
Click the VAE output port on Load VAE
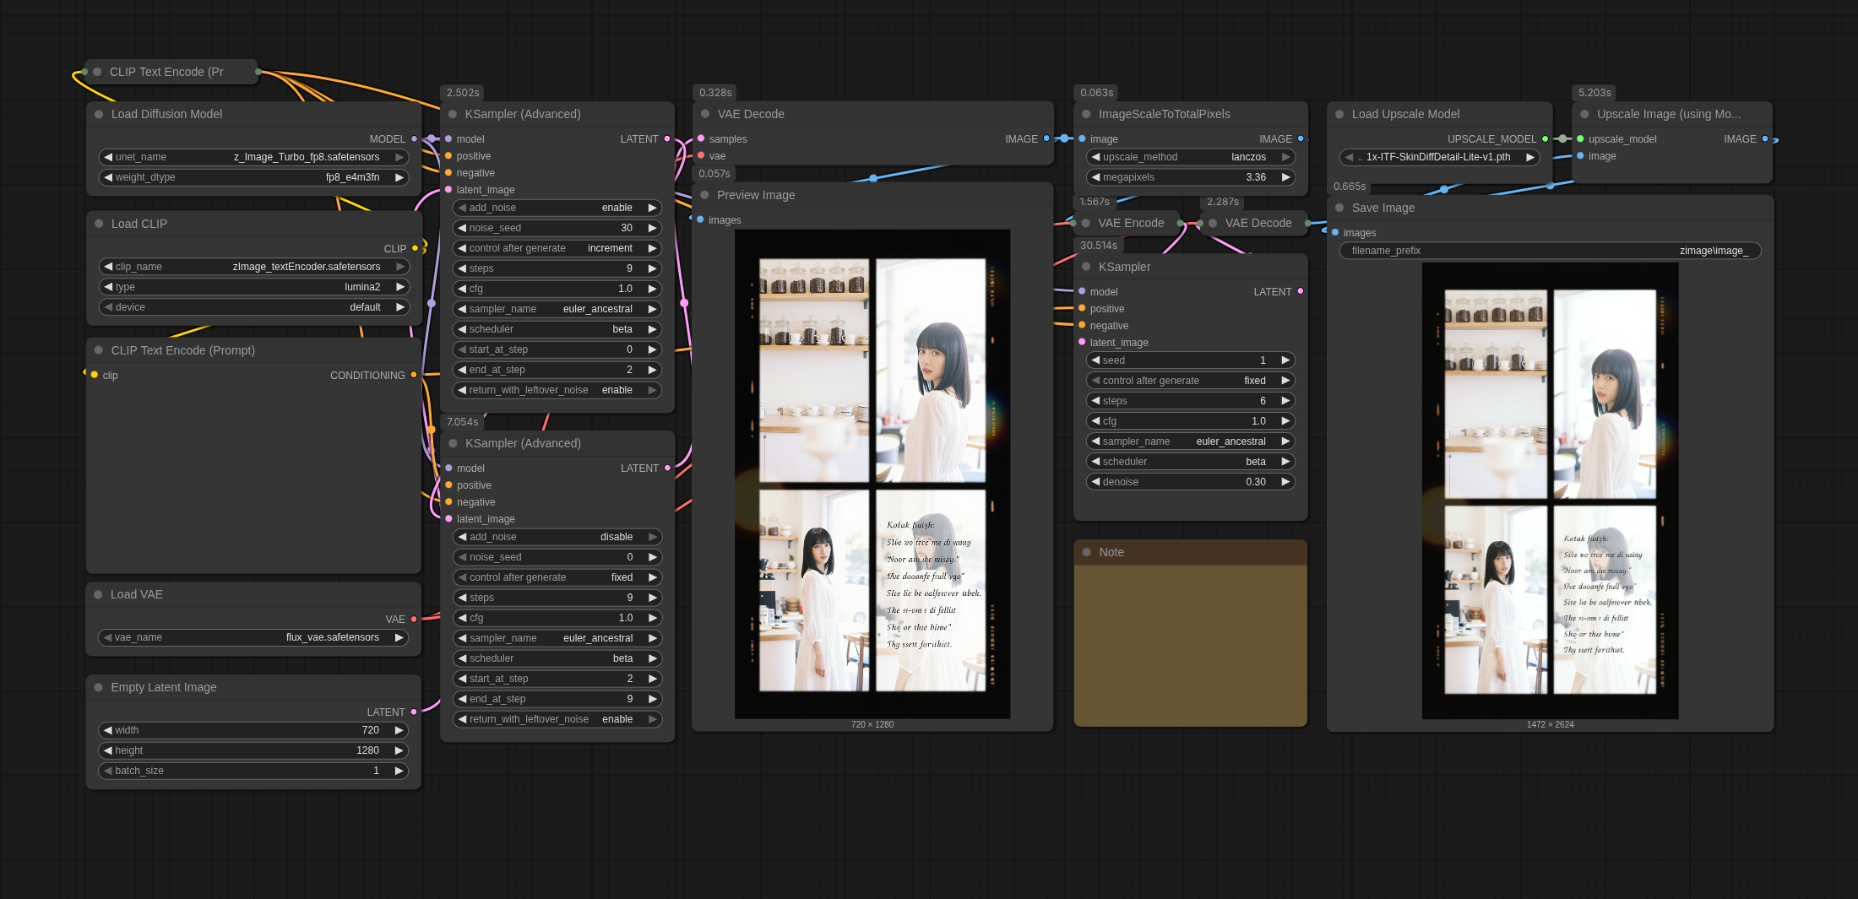coord(414,620)
